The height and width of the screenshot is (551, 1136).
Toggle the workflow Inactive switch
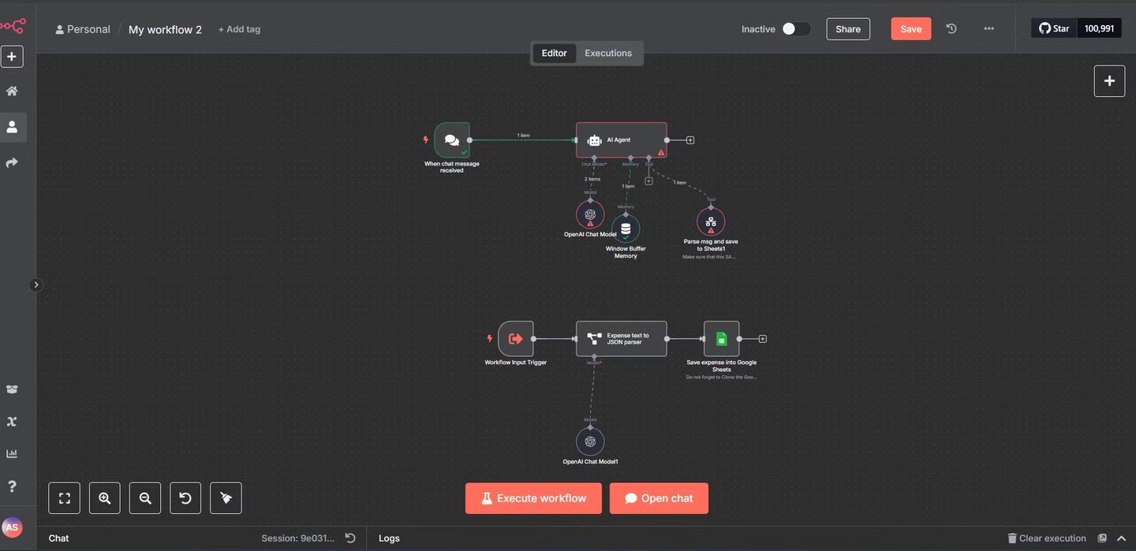(795, 29)
